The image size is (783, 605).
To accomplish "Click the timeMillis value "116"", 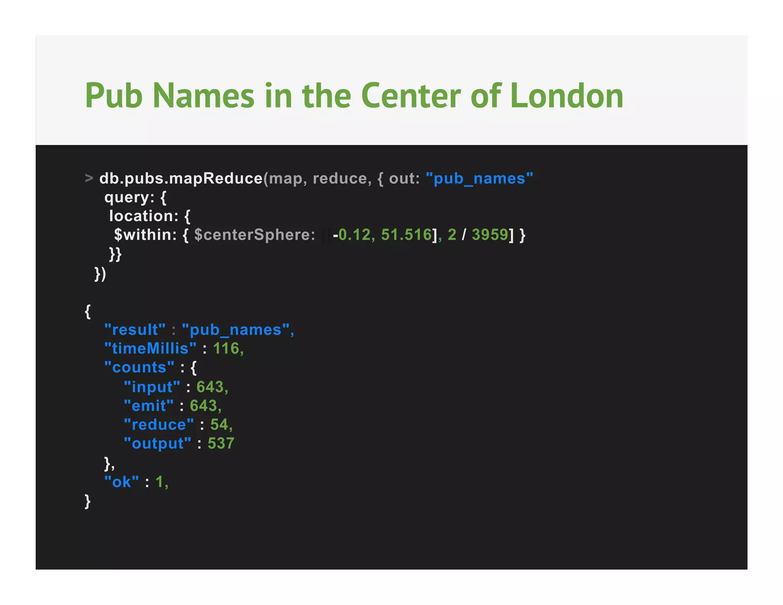I will (226, 348).
